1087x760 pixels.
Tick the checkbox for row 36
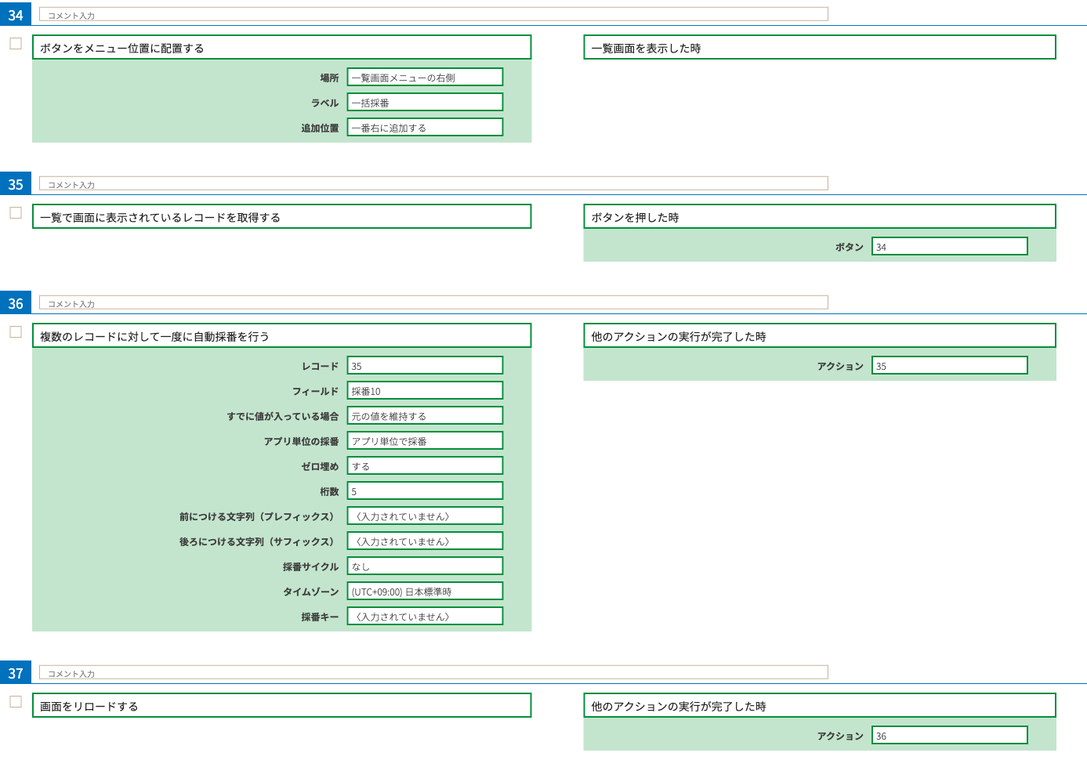pos(16,332)
